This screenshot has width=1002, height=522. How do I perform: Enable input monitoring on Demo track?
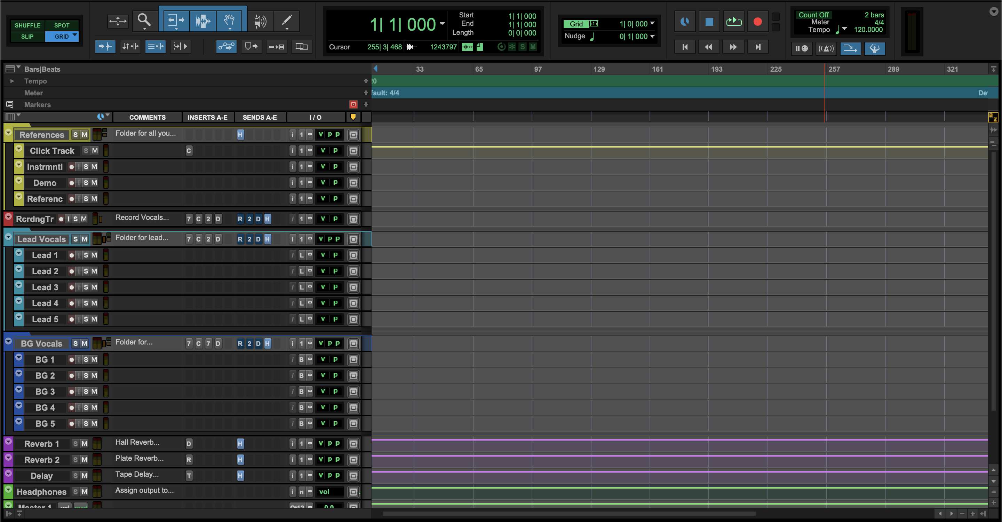tap(79, 183)
